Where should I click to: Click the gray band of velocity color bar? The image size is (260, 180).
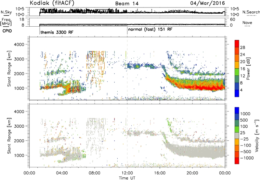(x=237, y=135)
